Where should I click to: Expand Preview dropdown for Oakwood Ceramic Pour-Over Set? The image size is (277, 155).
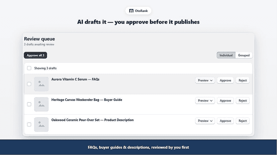click(205, 121)
